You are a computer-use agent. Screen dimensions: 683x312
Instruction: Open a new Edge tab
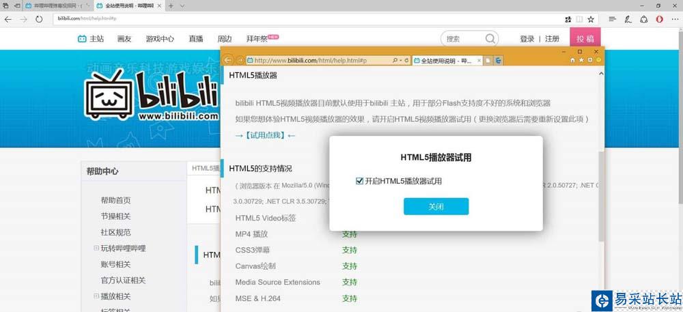coord(171,6)
